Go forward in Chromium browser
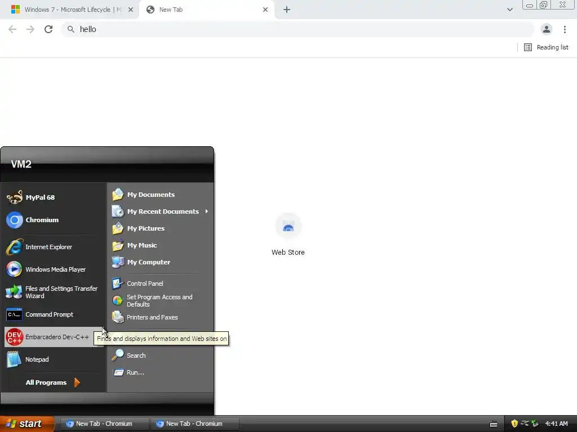This screenshot has width=577, height=432. [x=30, y=29]
